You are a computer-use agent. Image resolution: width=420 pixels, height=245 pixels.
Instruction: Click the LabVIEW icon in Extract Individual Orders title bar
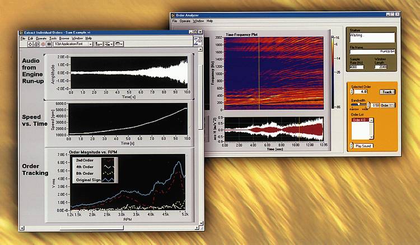tap(21, 32)
